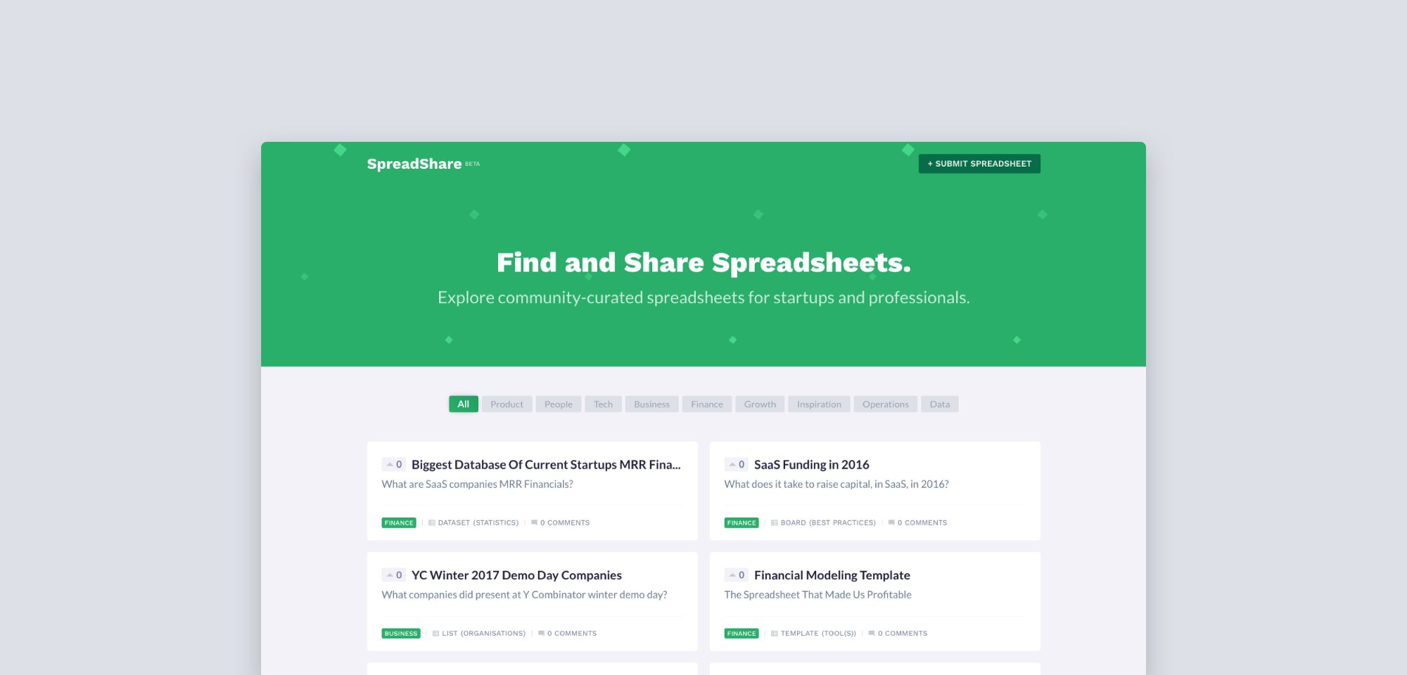Open Financial Modeling Template title
The image size is (1407, 675).
click(832, 575)
